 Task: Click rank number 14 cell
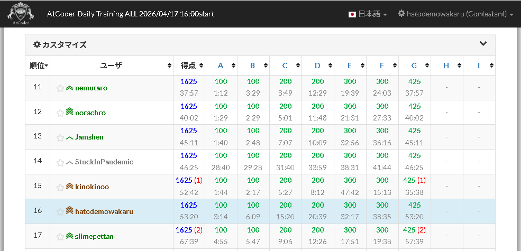[x=38, y=162]
